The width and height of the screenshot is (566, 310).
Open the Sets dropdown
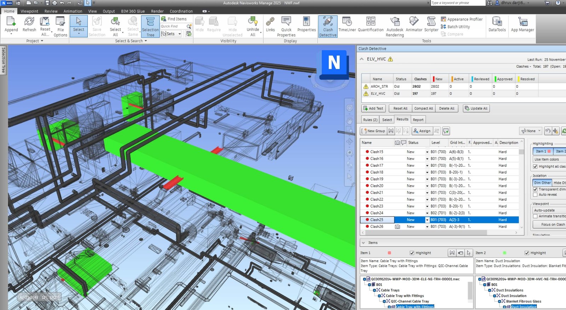pos(179,34)
